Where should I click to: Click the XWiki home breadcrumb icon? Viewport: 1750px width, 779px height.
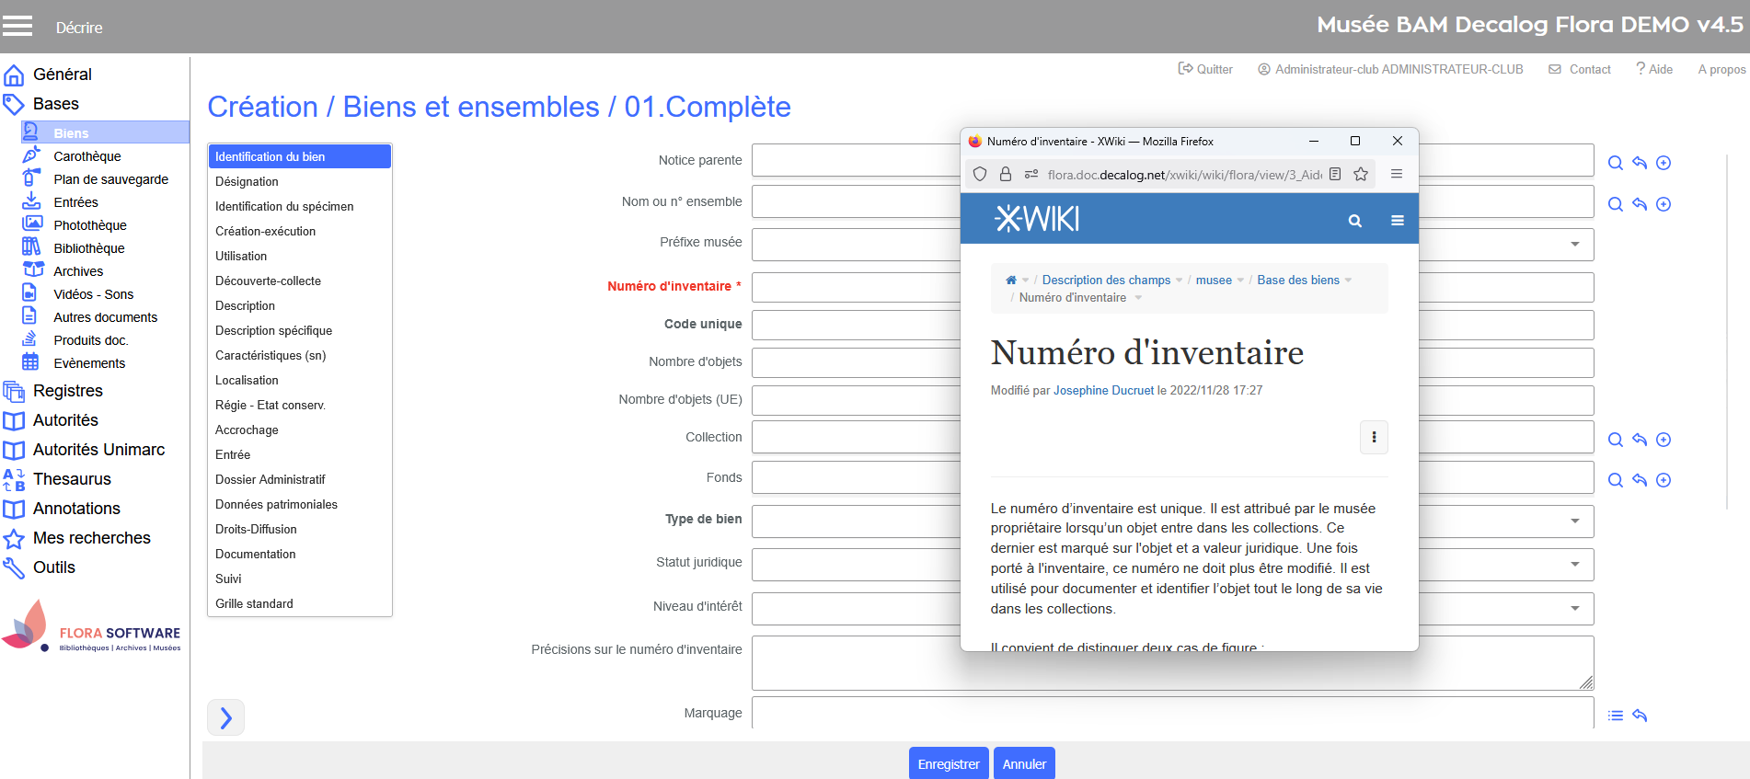click(x=1010, y=281)
